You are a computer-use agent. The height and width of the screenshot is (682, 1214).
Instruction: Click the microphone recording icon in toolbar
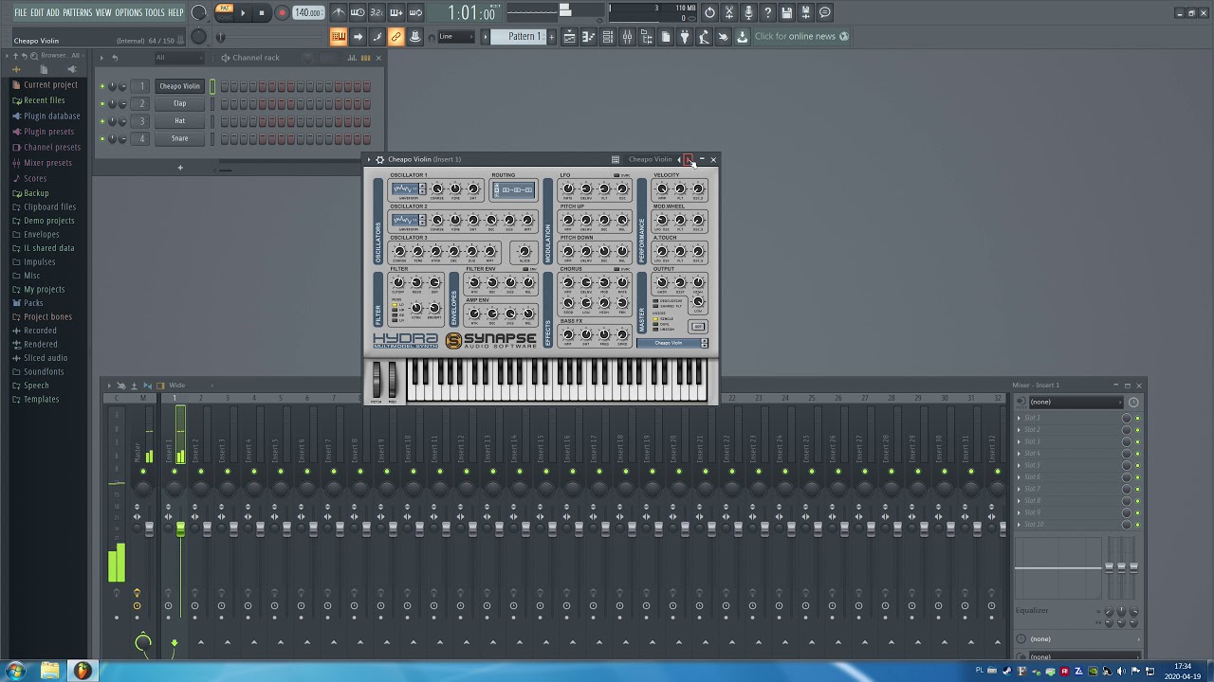[748, 13]
